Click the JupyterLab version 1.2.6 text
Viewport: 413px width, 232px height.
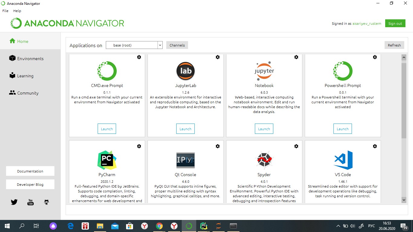click(185, 92)
